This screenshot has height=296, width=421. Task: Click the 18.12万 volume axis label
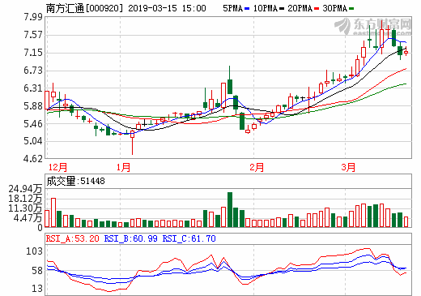[x=25, y=199]
